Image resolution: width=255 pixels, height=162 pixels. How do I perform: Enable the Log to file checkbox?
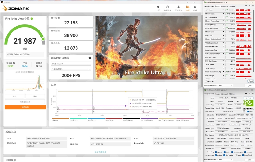pos(206,81)
